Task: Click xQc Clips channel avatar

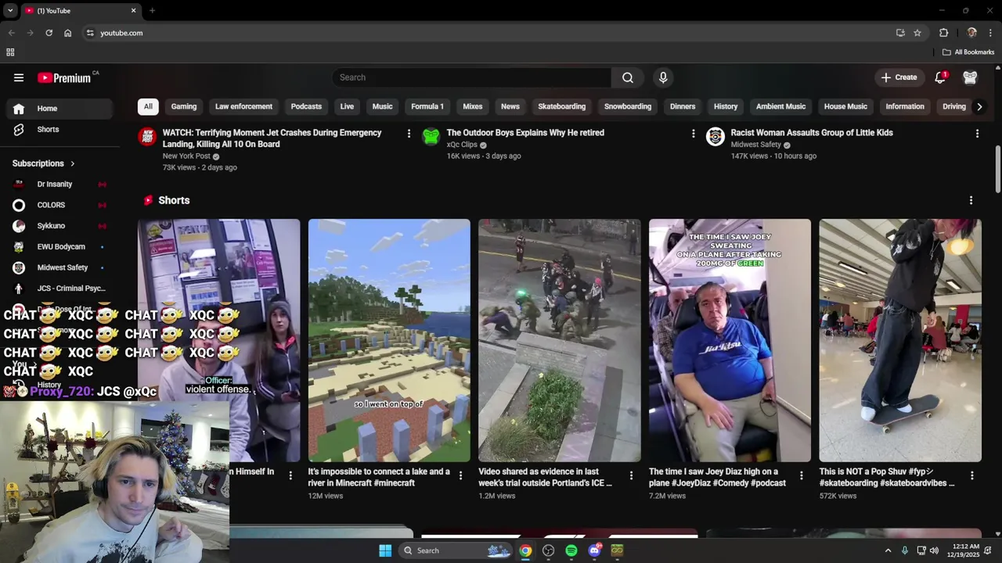Action: pyautogui.click(x=431, y=137)
